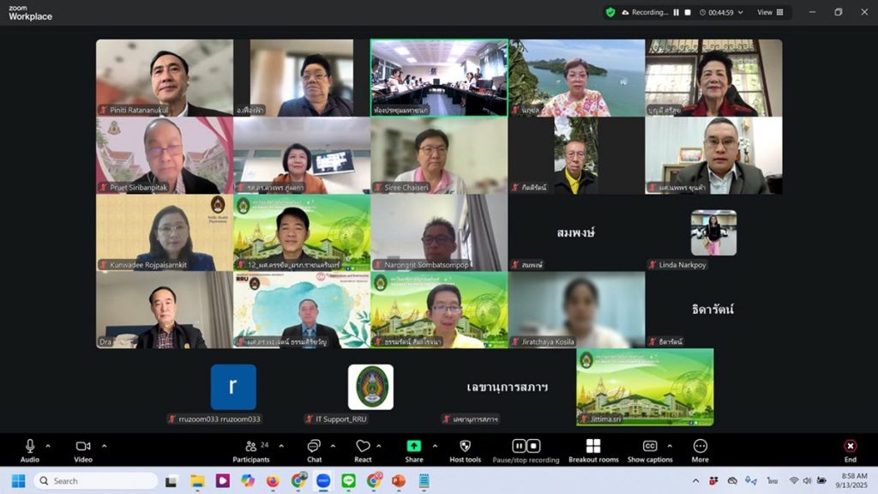Stop the recording from the top bar
878x494 pixels.
coord(688,13)
